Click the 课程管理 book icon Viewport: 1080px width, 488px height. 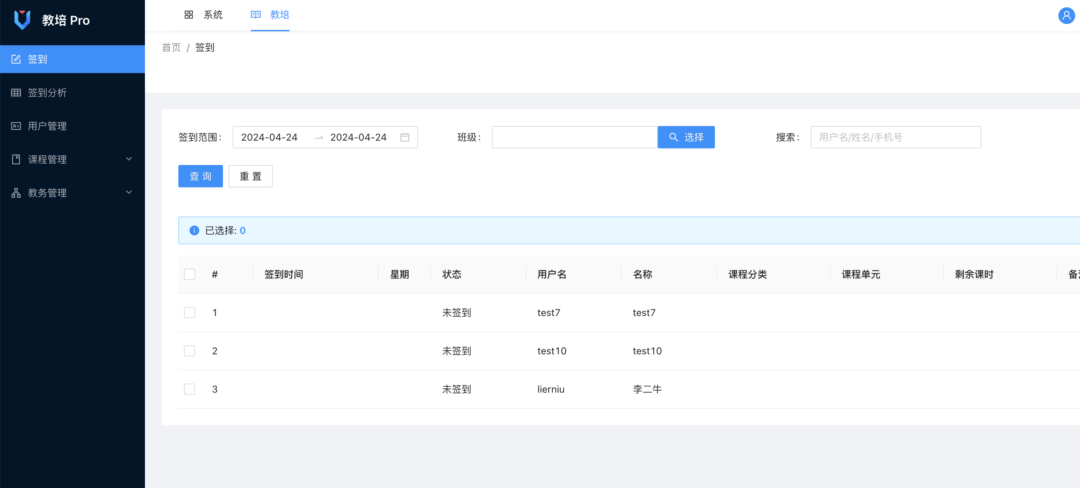click(16, 159)
